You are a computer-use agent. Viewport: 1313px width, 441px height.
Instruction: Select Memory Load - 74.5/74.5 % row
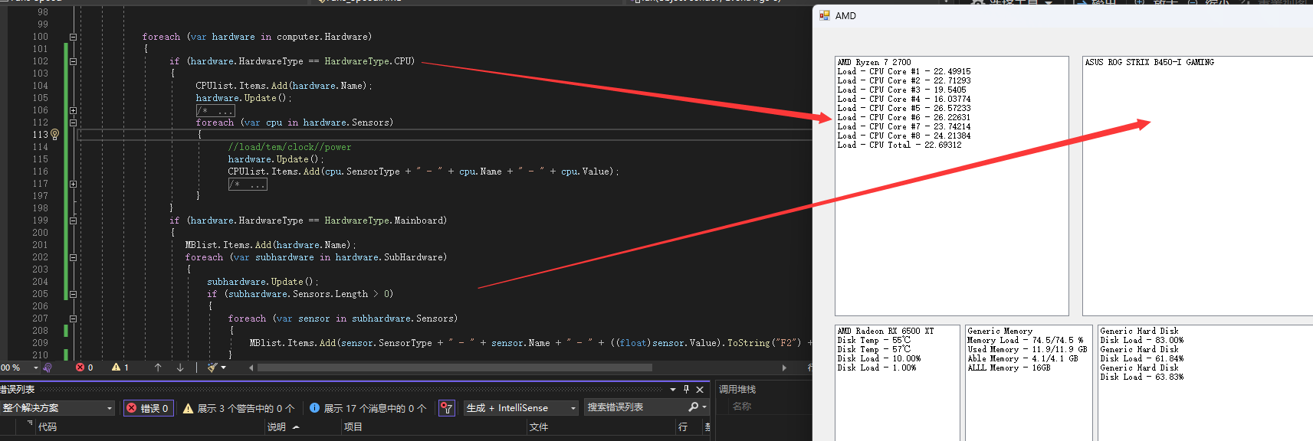[1026, 340]
